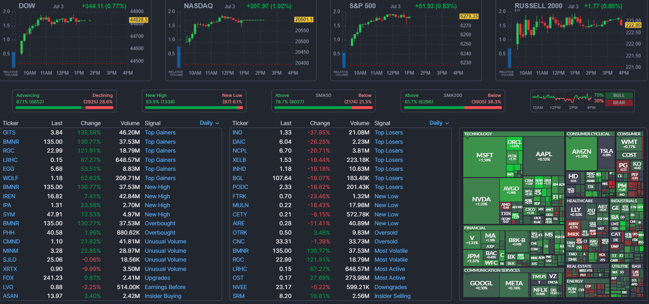This screenshot has width=649, height=304.
Task: Select the BRK-B tile in the heatmap
Action: coord(517,241)
